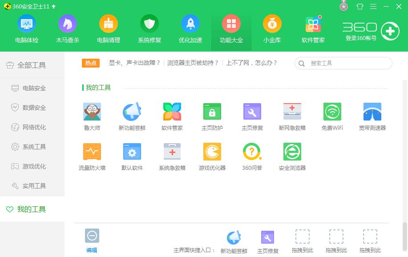This screenshot has height=257, width=408.
Task: Open the main menu hamburger icon
Action: (x=373, y=6)
